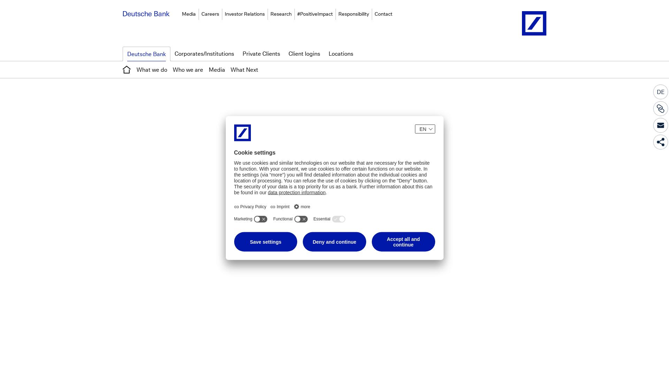Toggle the Functional cookies switch
The width and height of the screenshot is (669, 376).
point(301,219)
